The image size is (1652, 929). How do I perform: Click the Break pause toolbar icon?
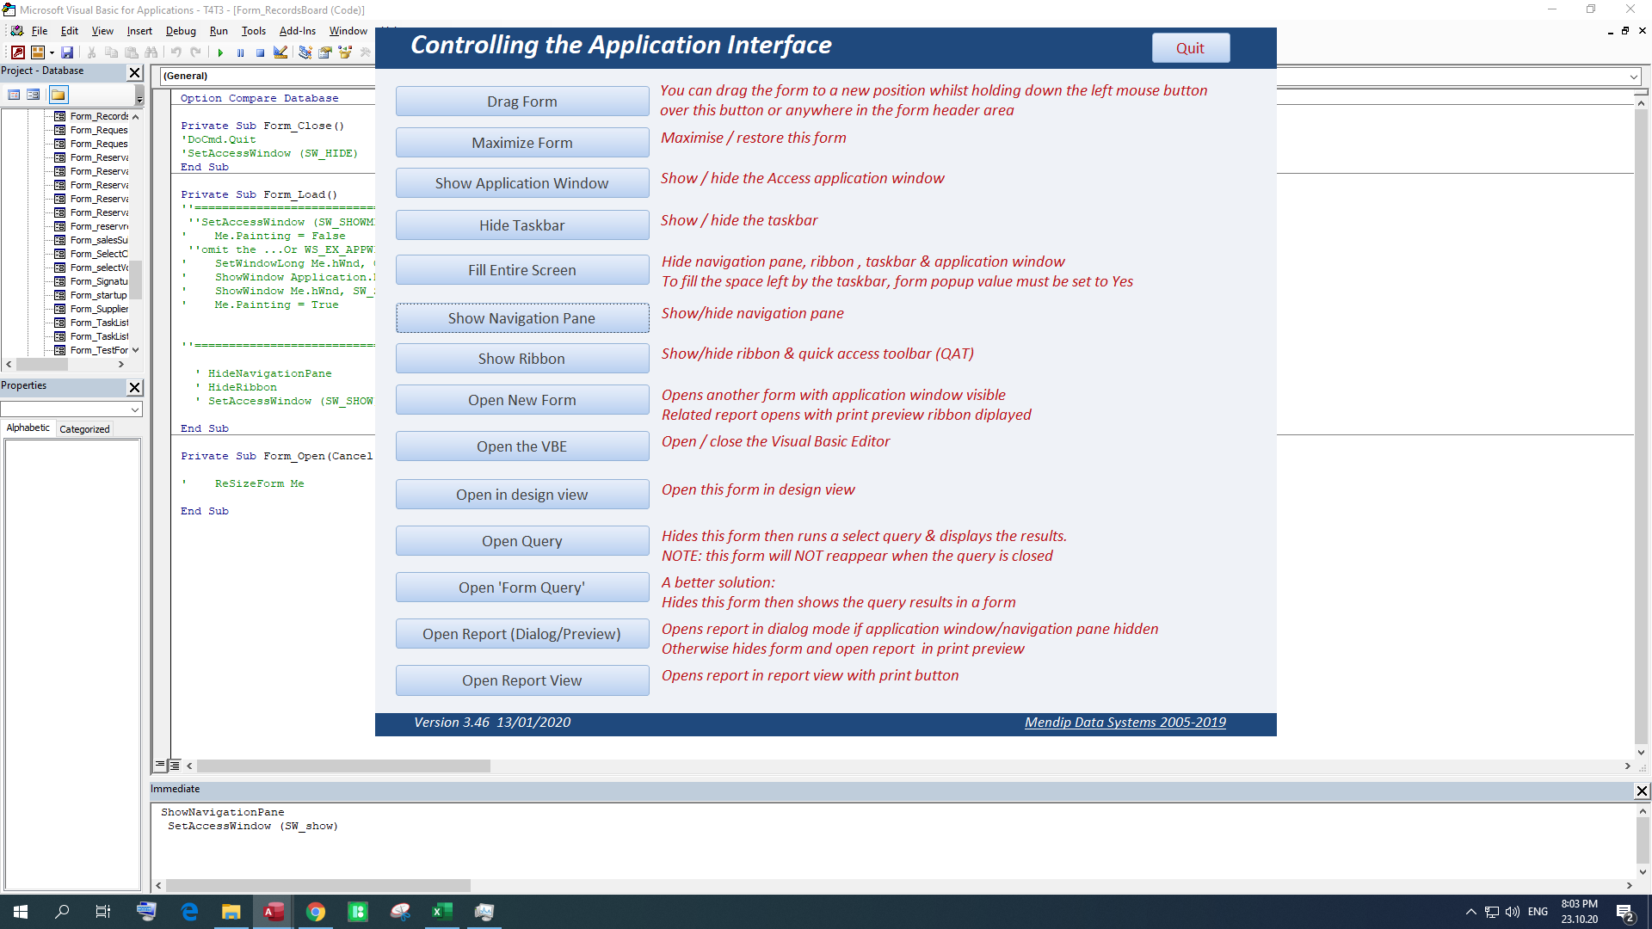pyautogui.click(x=240, y=52)
